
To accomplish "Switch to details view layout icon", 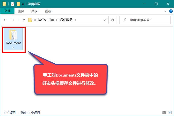I will 164,112.
